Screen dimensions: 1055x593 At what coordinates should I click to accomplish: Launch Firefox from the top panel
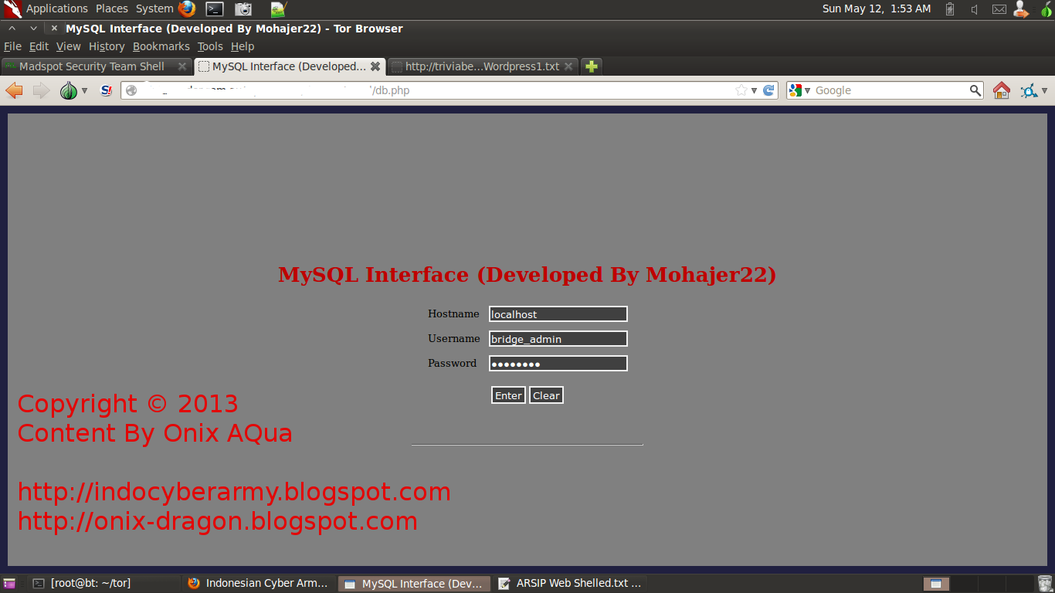coord(187,8)
